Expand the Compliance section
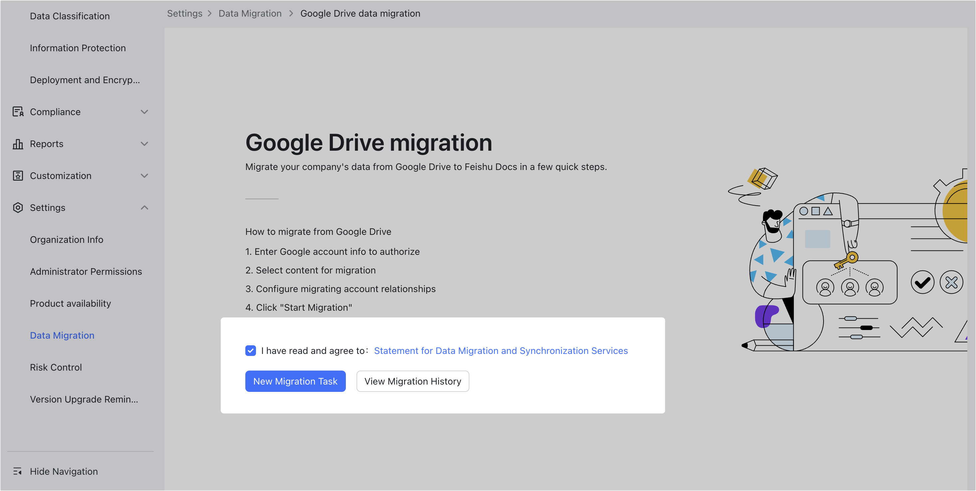The image size is (976, 491). click(x=144, y=112)
